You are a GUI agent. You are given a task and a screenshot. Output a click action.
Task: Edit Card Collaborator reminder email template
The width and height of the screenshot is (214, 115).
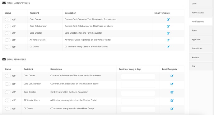click(x=172, y=84)
